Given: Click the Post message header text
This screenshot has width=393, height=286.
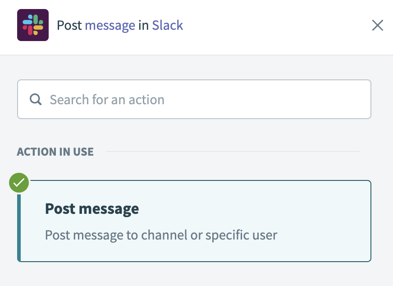Looking at the screenshot, I should click(72, 25).
